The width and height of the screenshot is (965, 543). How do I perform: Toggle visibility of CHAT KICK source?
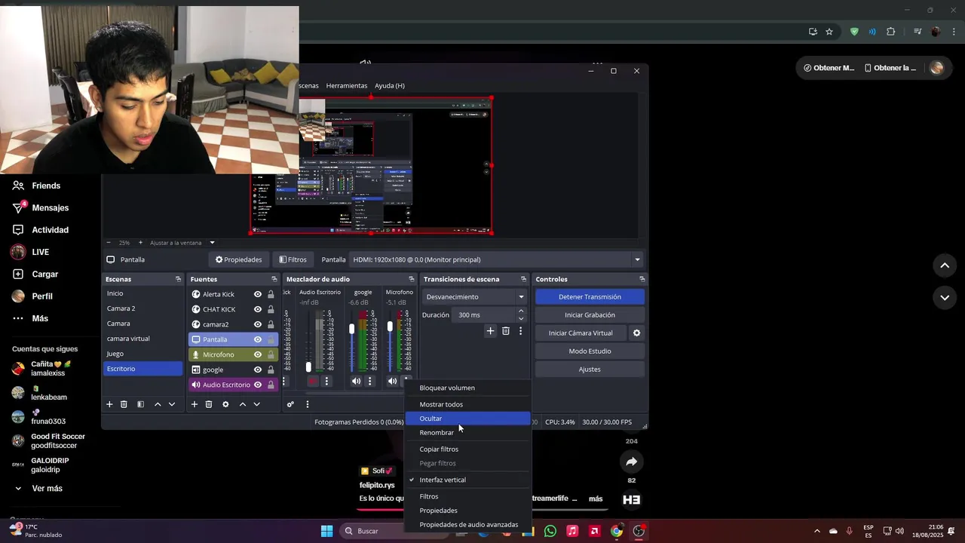[258, 309]
